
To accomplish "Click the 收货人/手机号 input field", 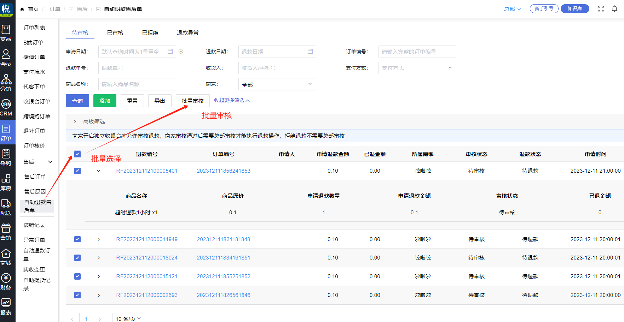I will click(277, 68).
